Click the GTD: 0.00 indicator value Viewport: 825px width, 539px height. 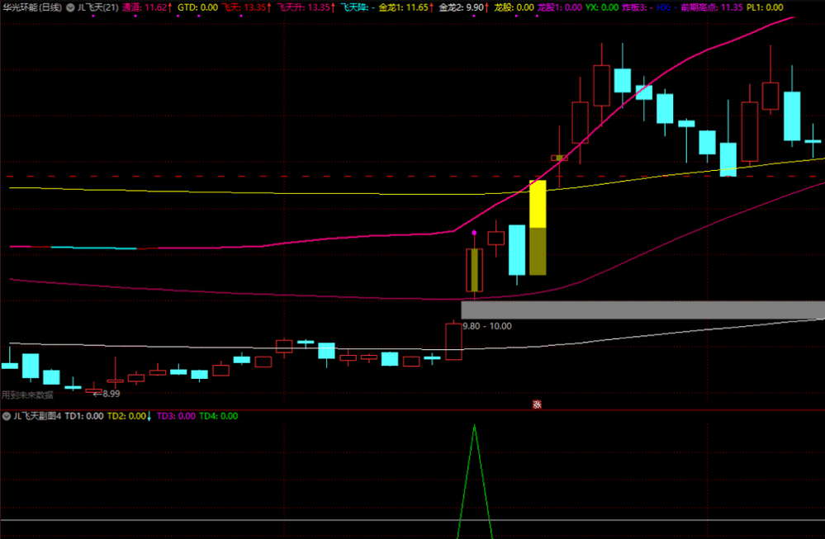pos(198,8)
